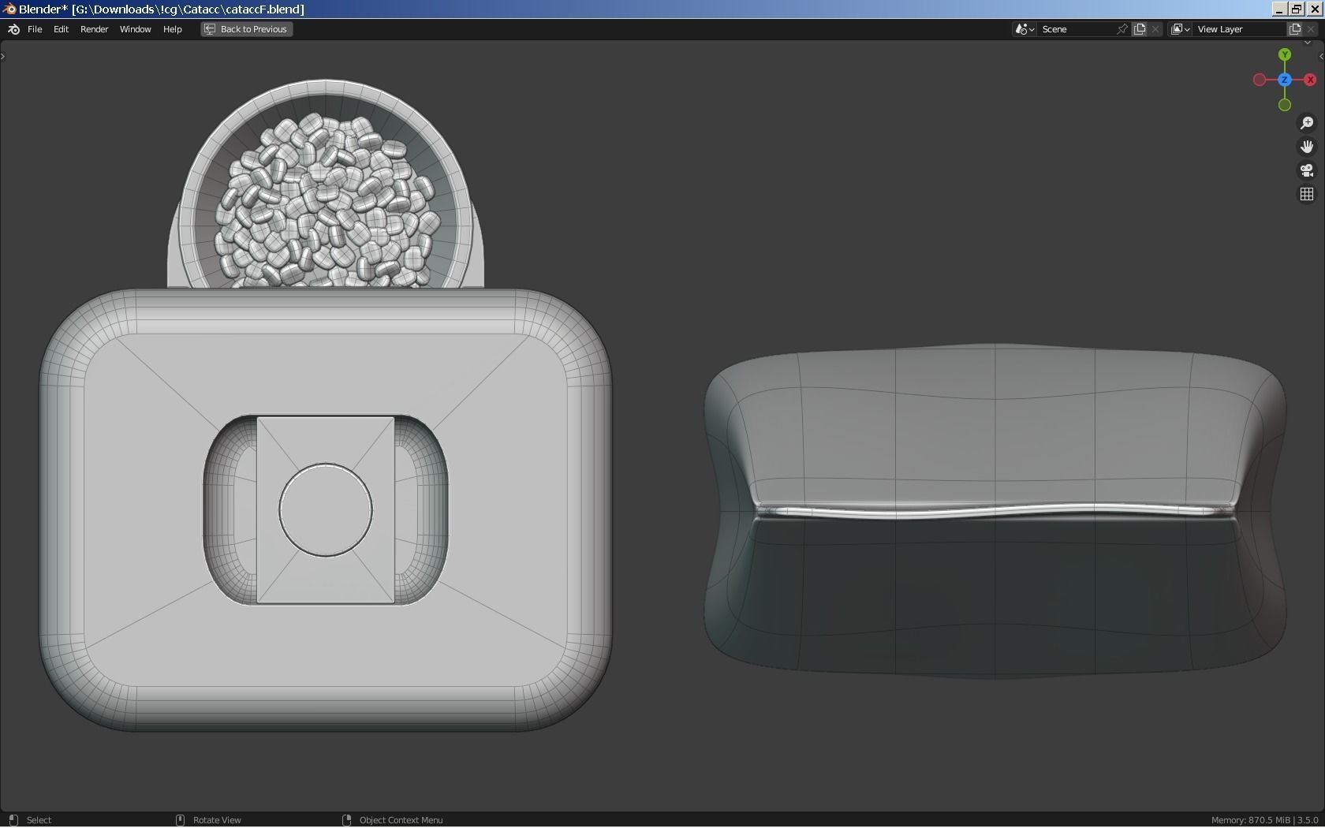The width and height of the screenshot is (1325, 828).
Task: Open the Window menu
Action: coord(135,29)
